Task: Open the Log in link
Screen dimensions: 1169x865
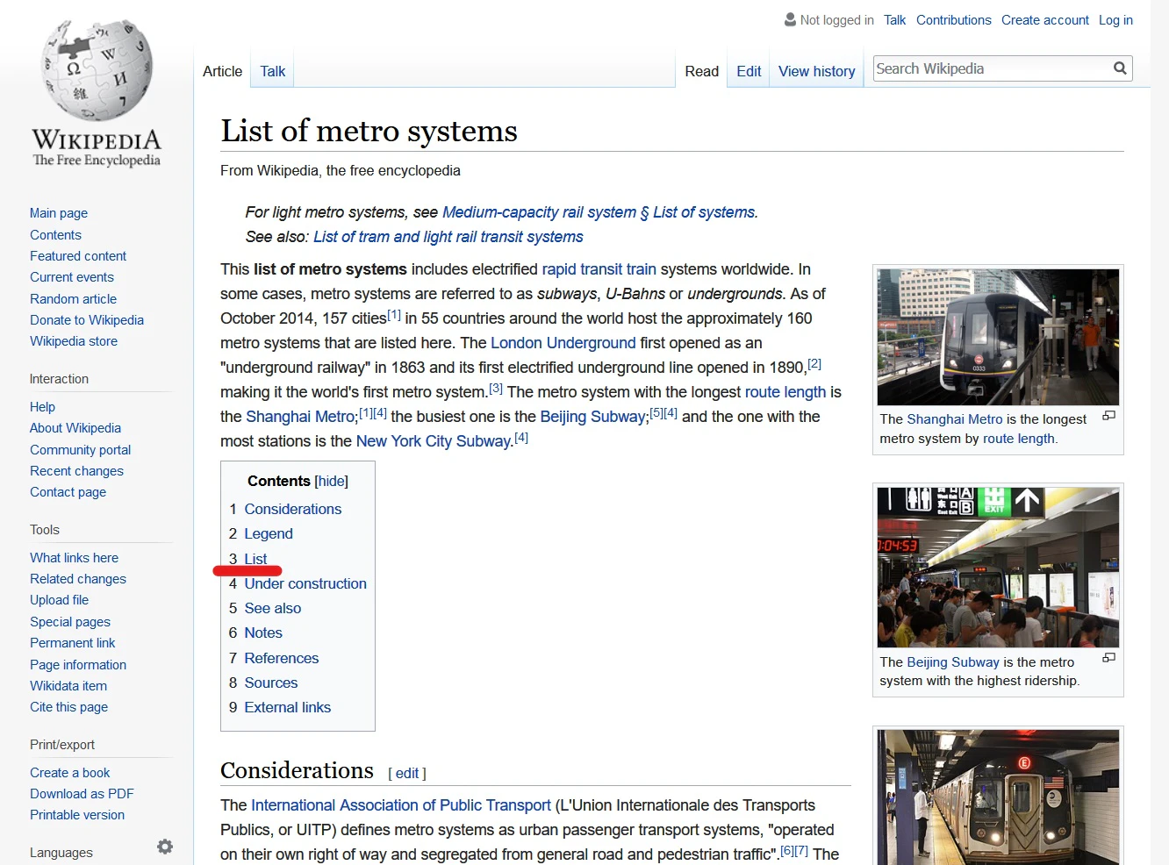Action: (x=1115, y=20)
